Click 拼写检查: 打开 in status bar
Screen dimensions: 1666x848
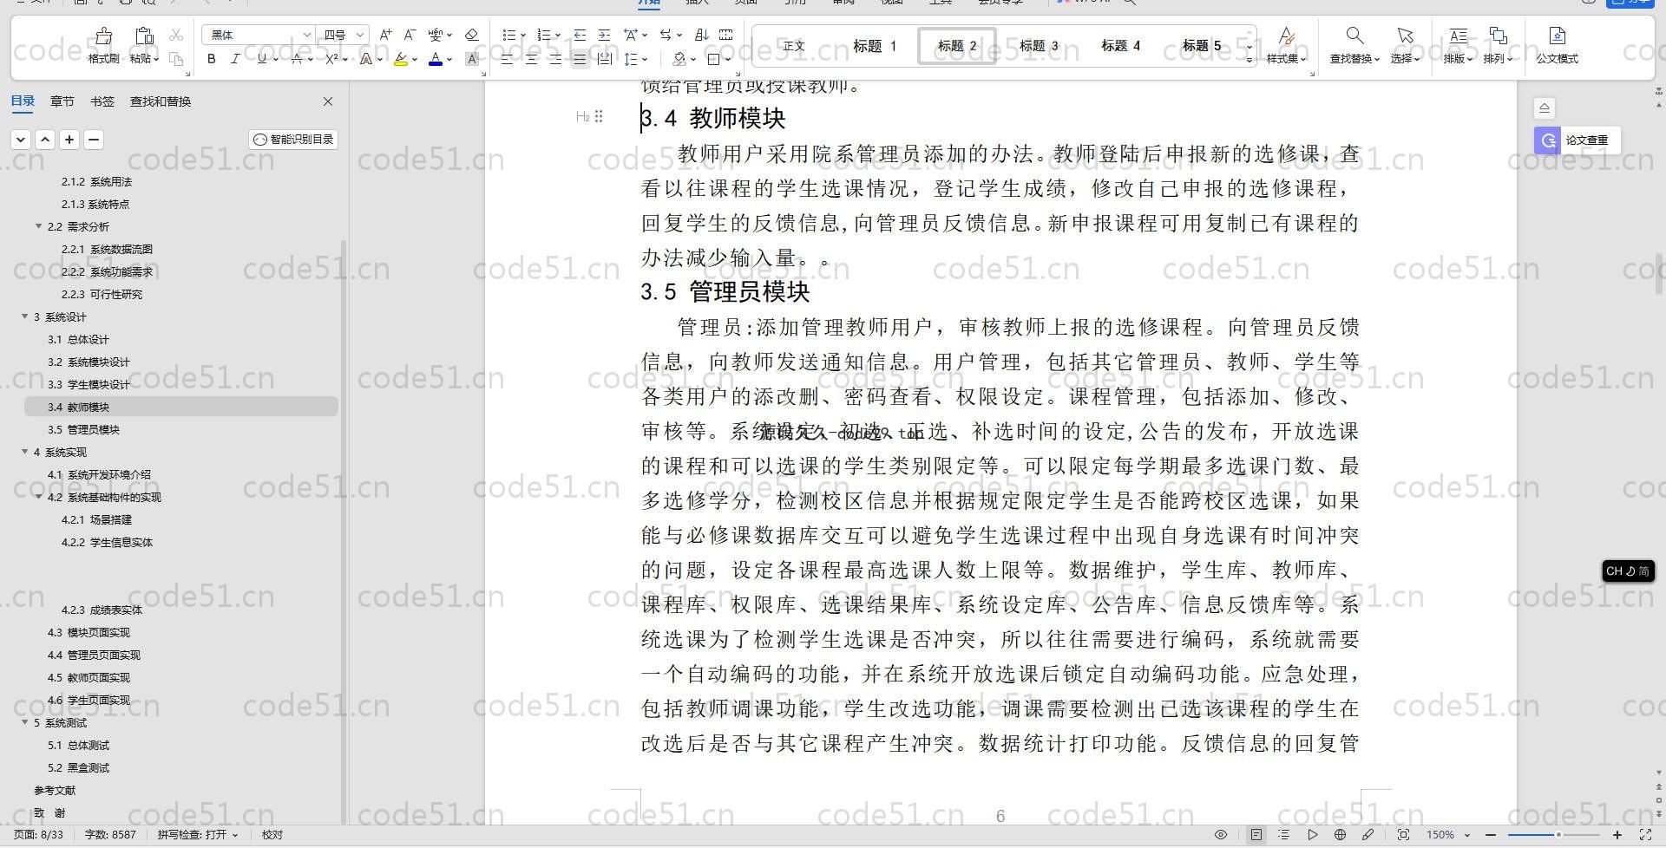point(197,835)
